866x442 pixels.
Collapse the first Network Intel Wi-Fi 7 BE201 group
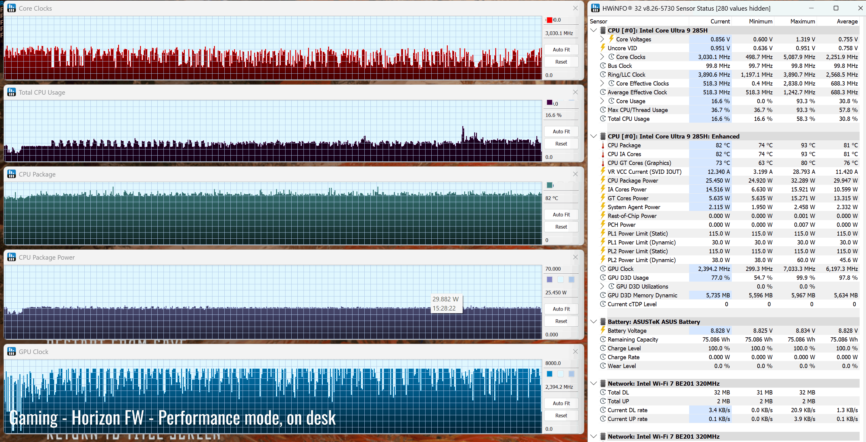click(593, 384)
